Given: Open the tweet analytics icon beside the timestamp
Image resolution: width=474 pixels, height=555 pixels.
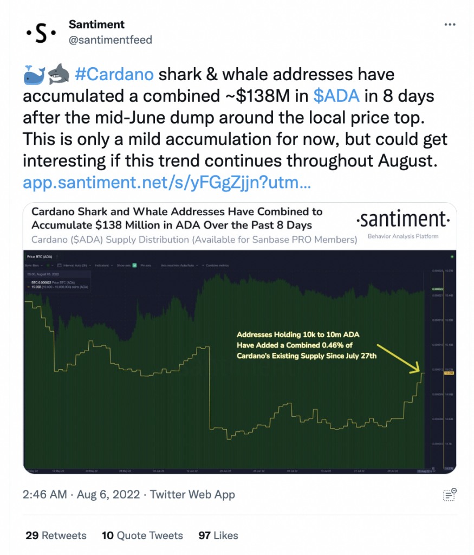Looking at the screenshot, I should point(450,494).
